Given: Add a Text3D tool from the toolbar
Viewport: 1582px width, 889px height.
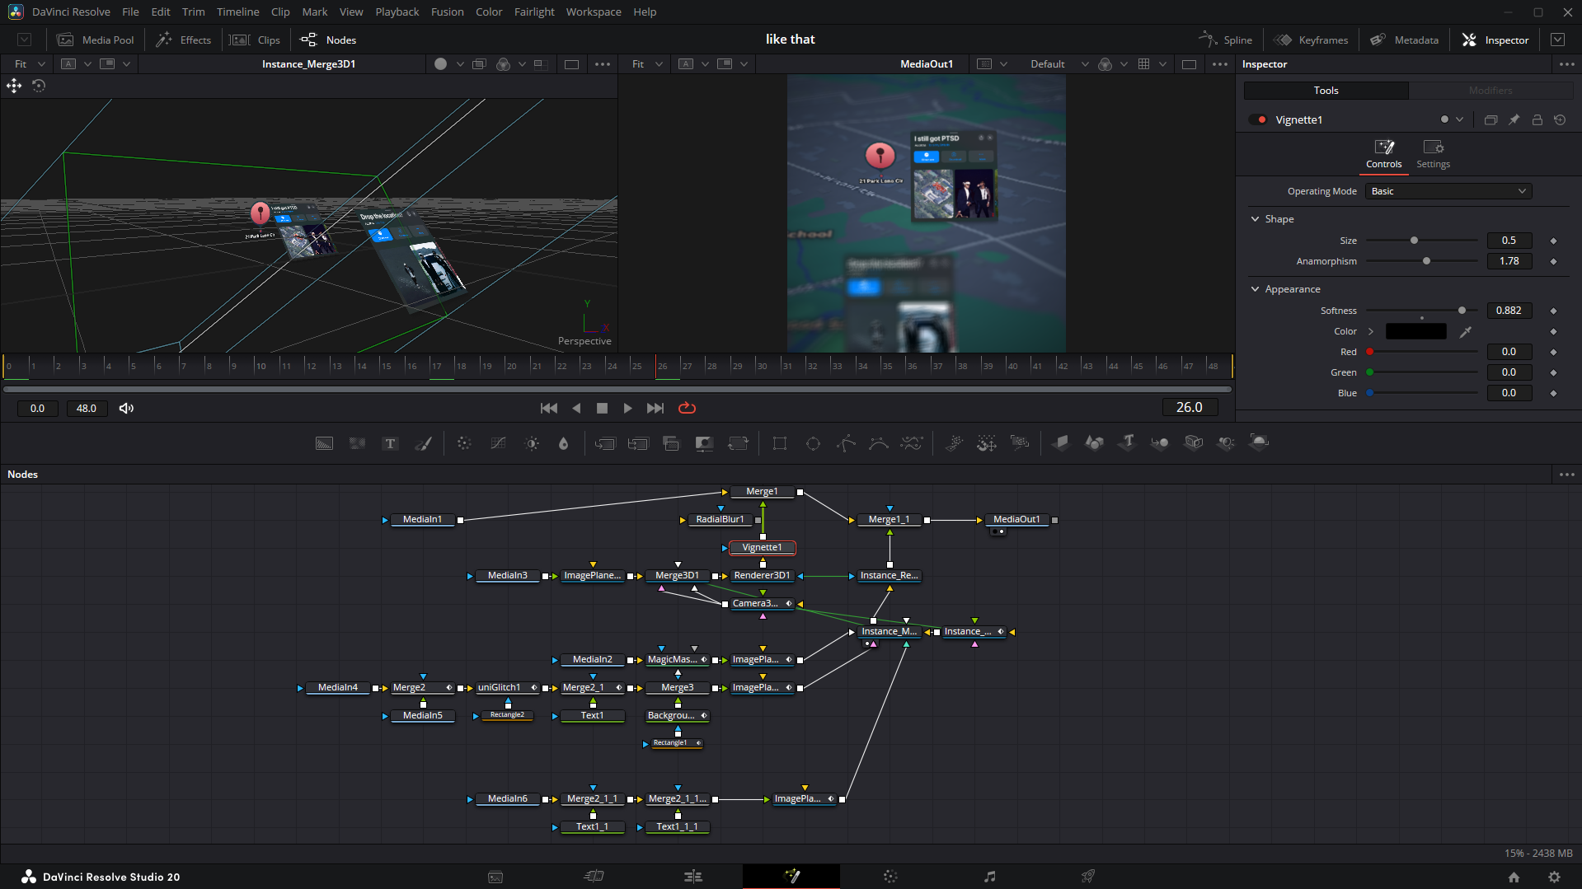Looking at the screenshot, I should click(1127, 442).
